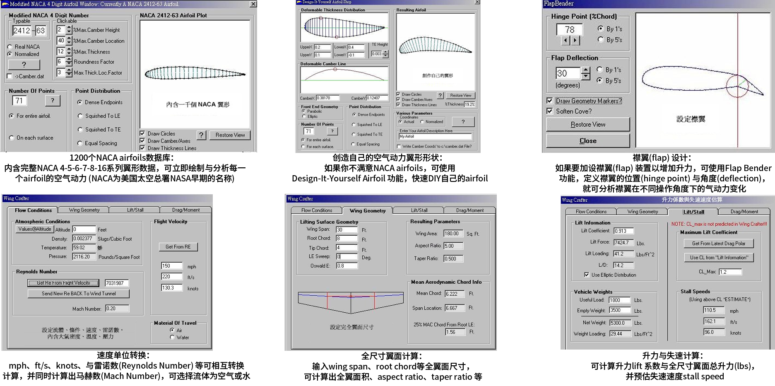Viewport: 775px width, 386px height.
Task: Click the Wing Span input field
Action: pyautogui.click(x=347, y=229)
